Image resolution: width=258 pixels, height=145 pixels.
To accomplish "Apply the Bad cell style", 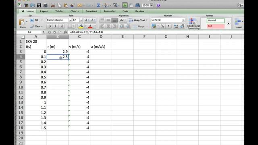I will 216,26.
